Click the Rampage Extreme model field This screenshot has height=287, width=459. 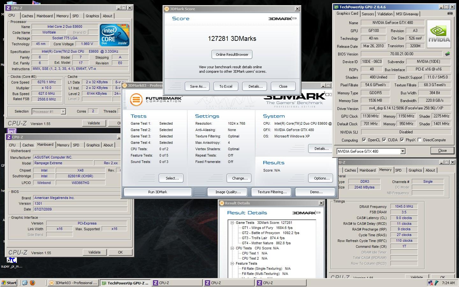[x=62, y=163]
